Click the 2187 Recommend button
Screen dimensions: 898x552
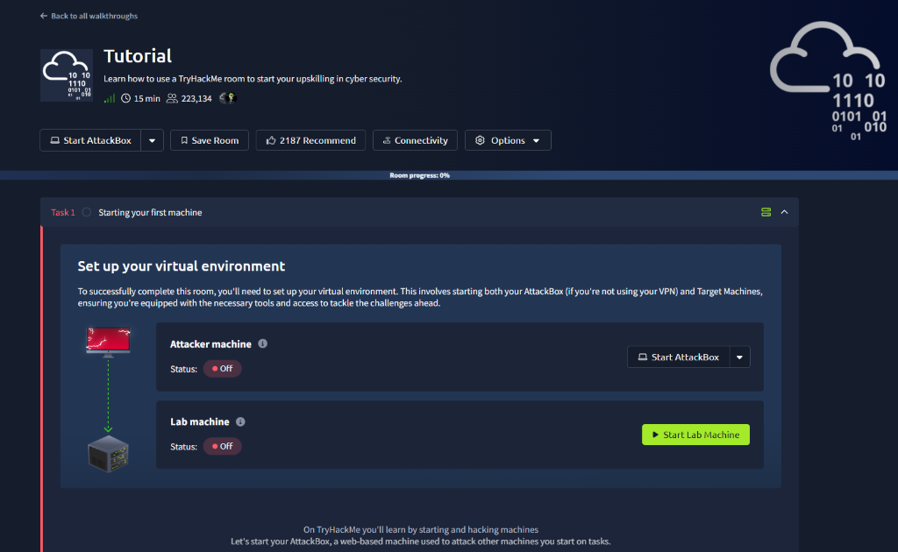coord(311,140)
